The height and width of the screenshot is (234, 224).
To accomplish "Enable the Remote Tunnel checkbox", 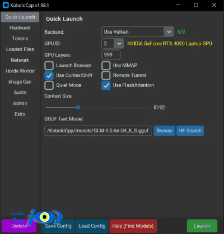I will point(106,76).
